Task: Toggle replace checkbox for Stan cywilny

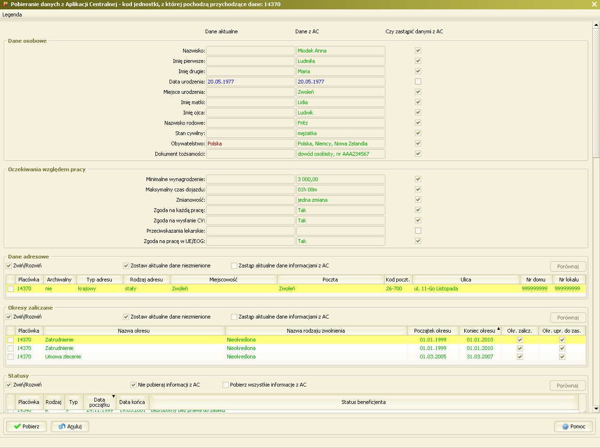Action: [x=418, y=133]
